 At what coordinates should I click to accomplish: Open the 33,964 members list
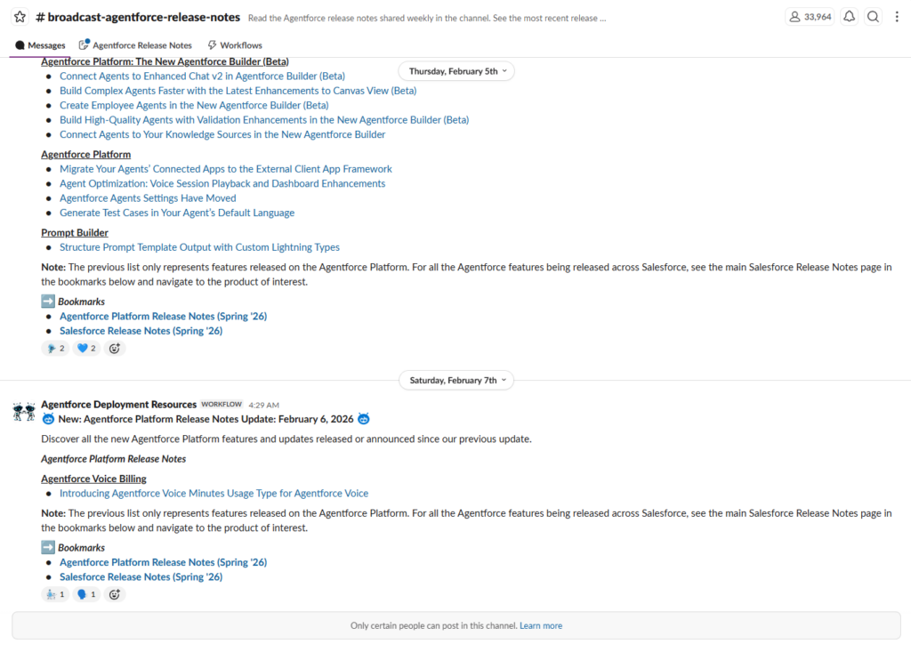tap(810, 17)
